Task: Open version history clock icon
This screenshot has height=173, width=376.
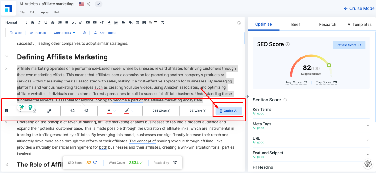Action: click(239, 23)
